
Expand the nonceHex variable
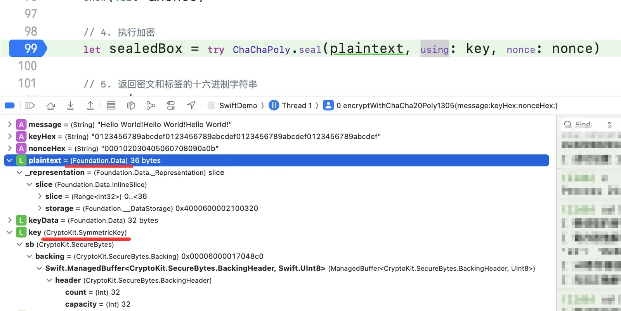point(10,148)
